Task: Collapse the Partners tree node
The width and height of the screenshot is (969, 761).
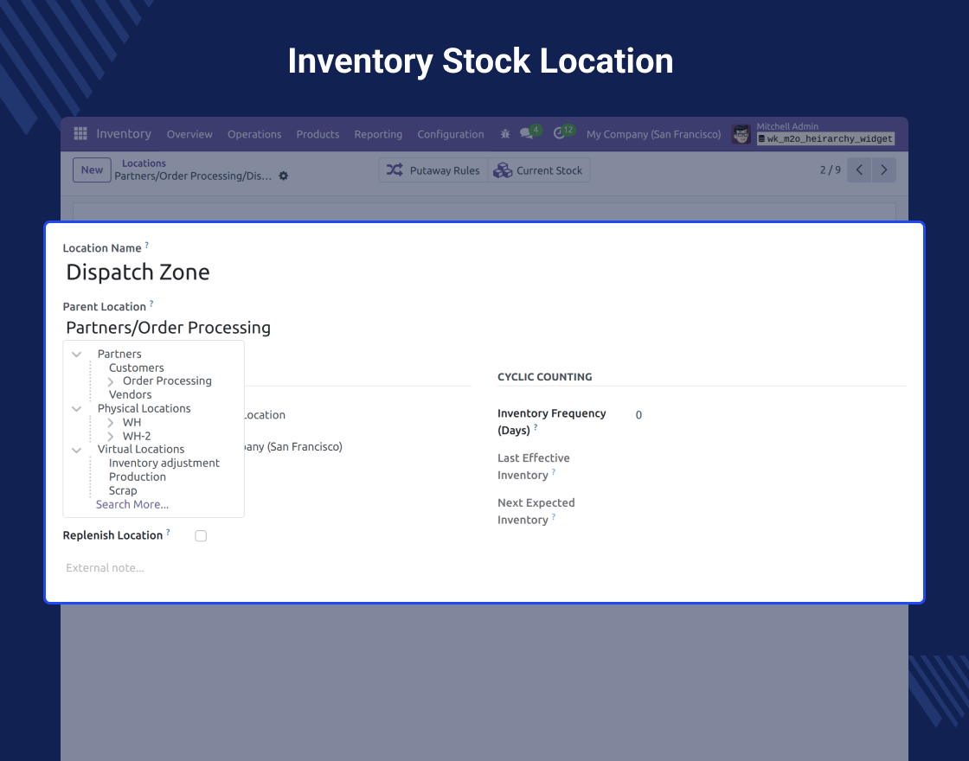Action: point(77,354)
